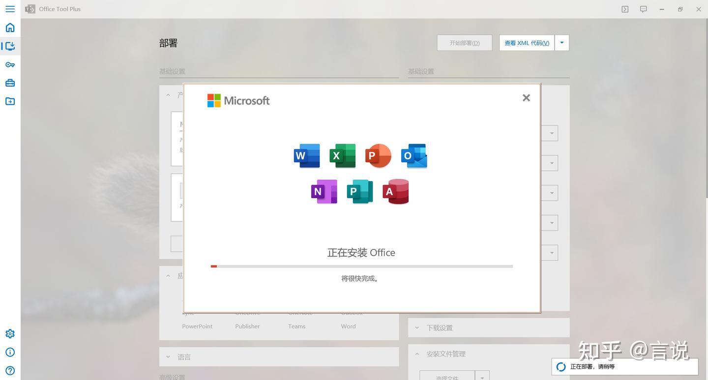
Task: Select the Deploy icon in the sidebar
Action: tap(10, 46)
